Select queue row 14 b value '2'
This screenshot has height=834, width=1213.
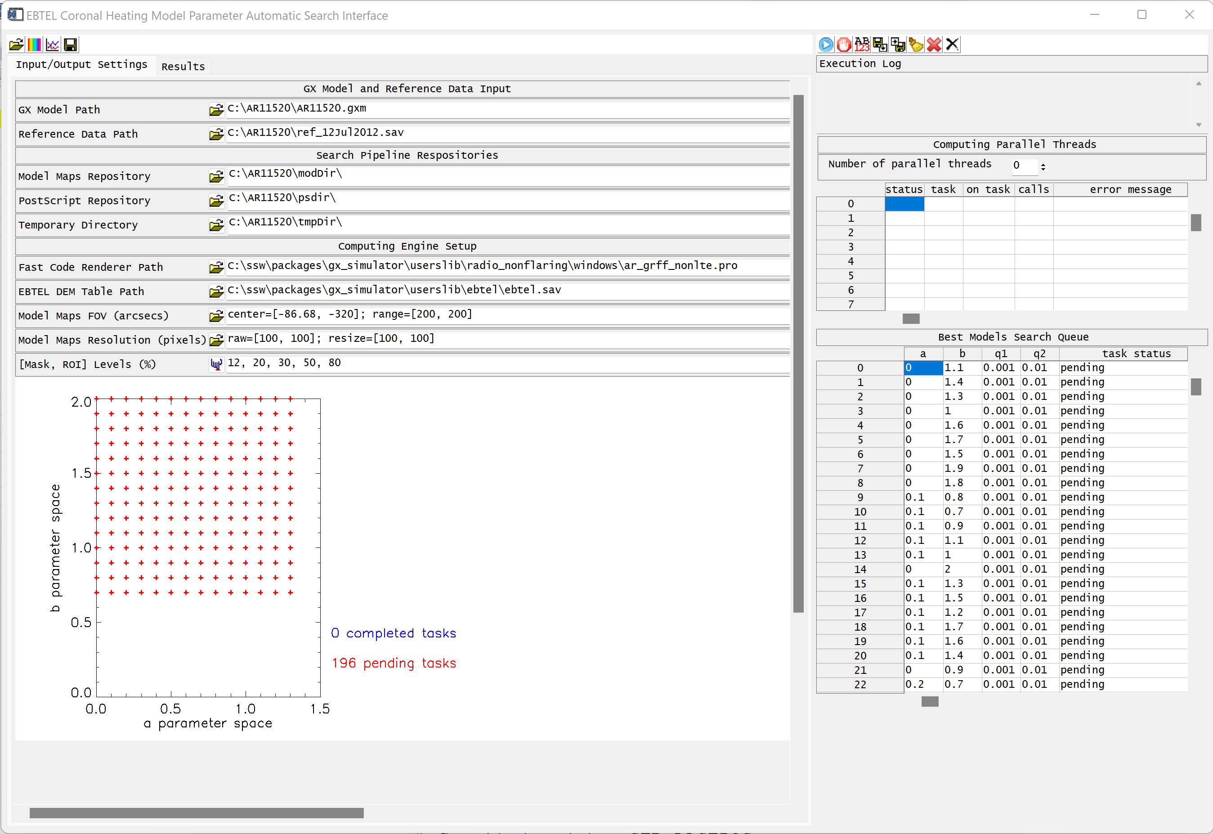pos(962,569)
